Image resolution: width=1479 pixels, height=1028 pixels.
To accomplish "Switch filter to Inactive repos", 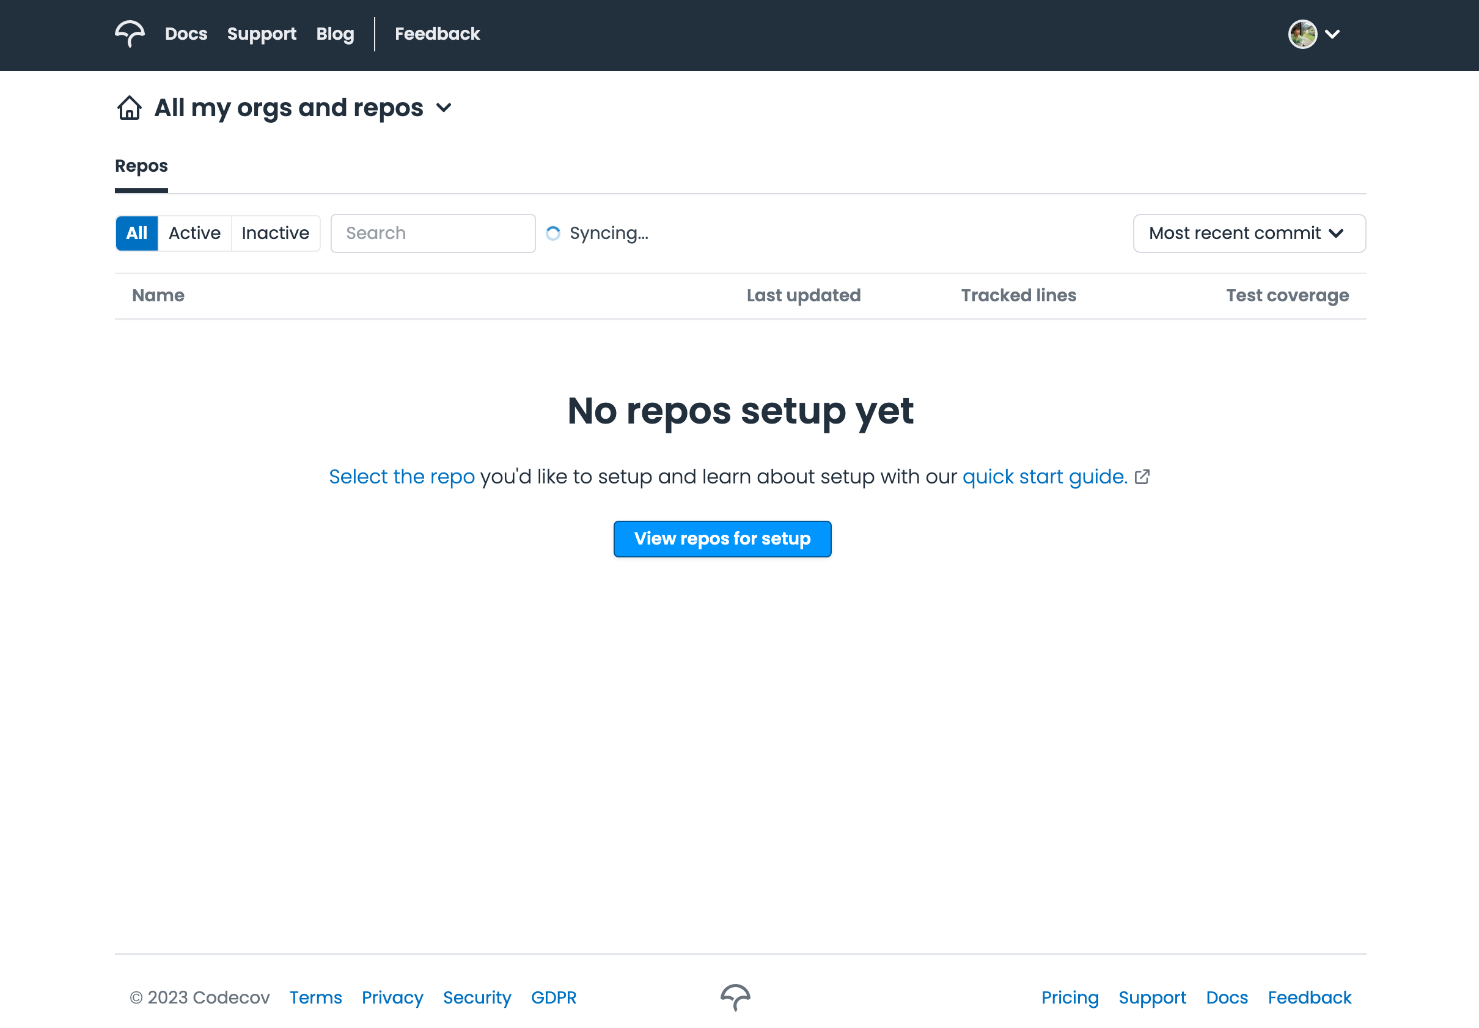I will pyautogui.click(x=275, y=233).
